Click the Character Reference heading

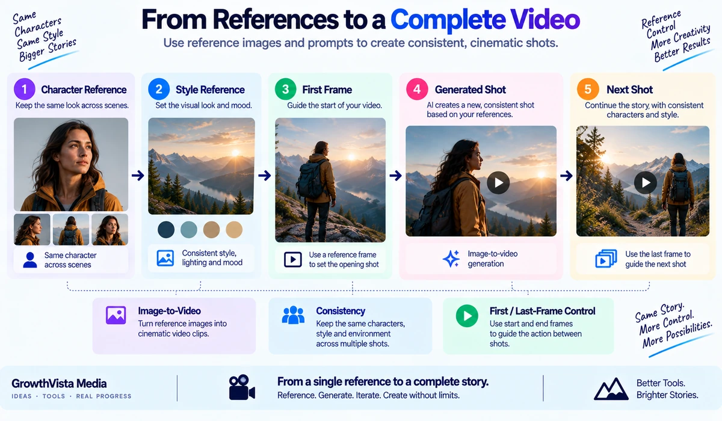tap(84, 90)
